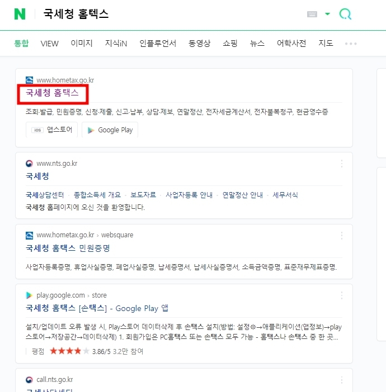The width and height of the screenshot is (386, 392).
Task: Open the 국세청 result title link
Action: [37, 176]
